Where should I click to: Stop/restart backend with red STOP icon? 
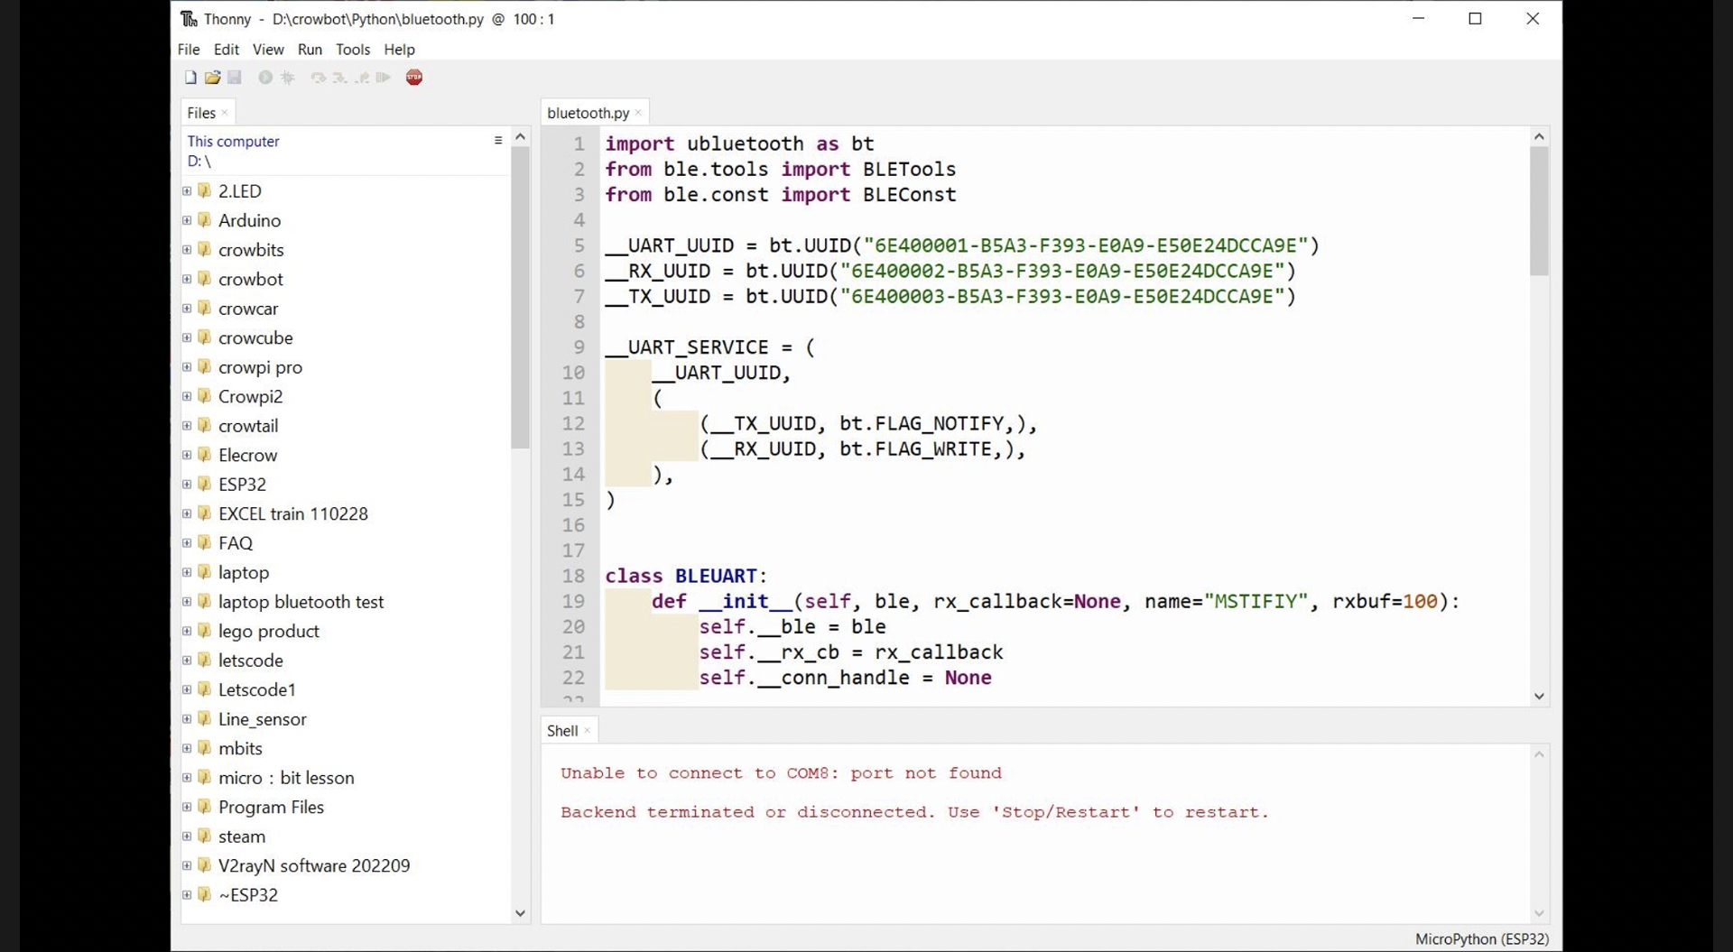[x=414, y=78]
